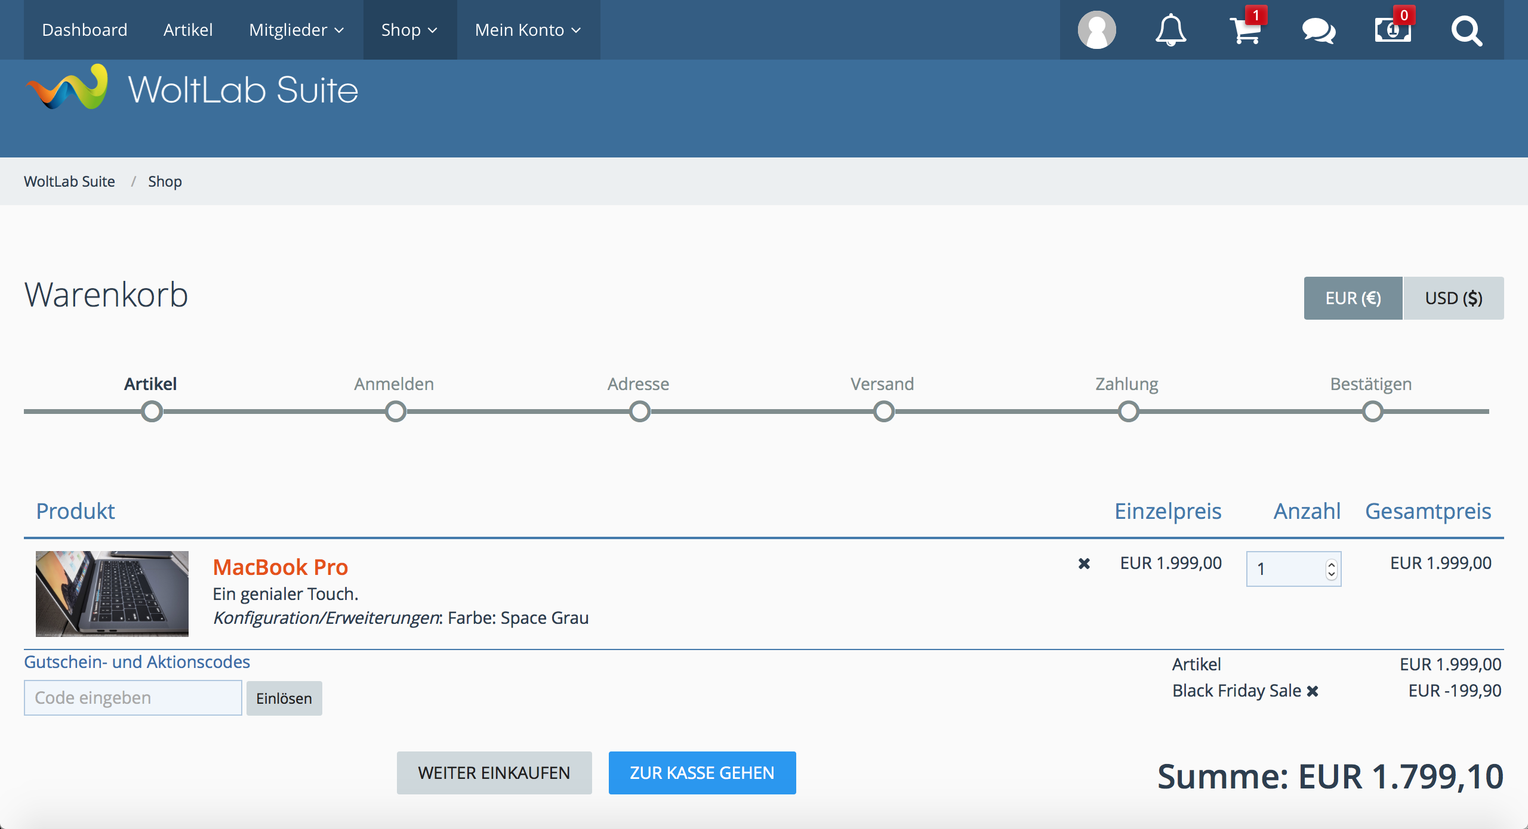Switch currency to USD ($)
Viewport: 1528px width, 829px height.
(1453, 298)
